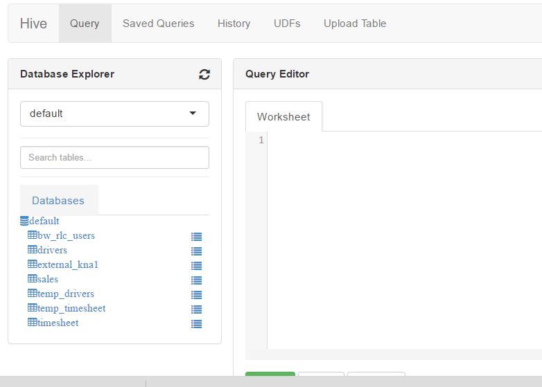Screen dimensions: 542x387
Task: Show columns icon for external_kna1
Action: (x=196, y=265)
